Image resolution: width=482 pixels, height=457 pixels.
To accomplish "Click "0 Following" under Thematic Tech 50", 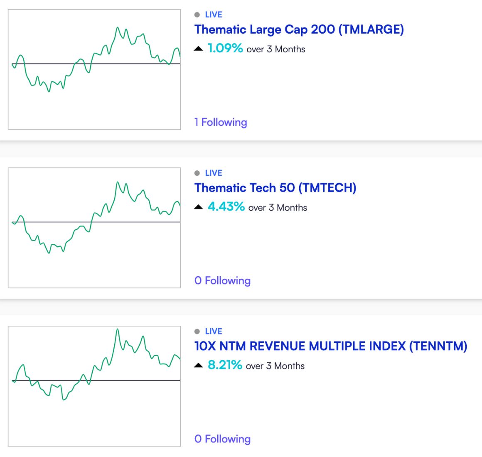I will click(x=222, y=280).
